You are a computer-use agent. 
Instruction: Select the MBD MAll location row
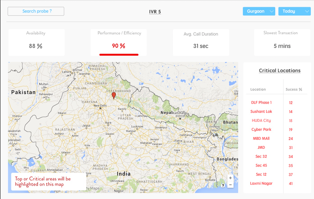point(276,138)
